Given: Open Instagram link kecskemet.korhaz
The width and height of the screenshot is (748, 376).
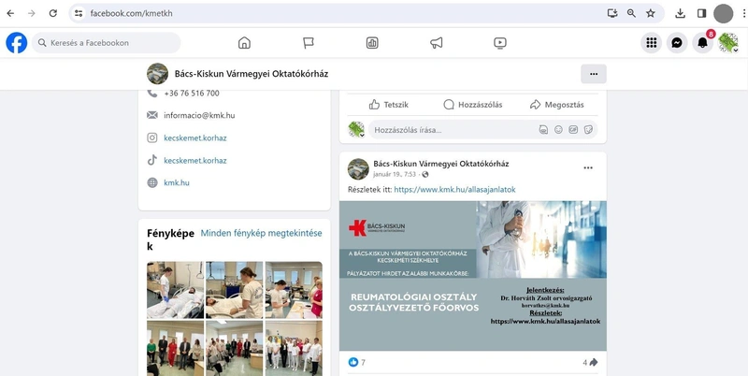Looking at the screenshot, I should click(x=195, y=137).
